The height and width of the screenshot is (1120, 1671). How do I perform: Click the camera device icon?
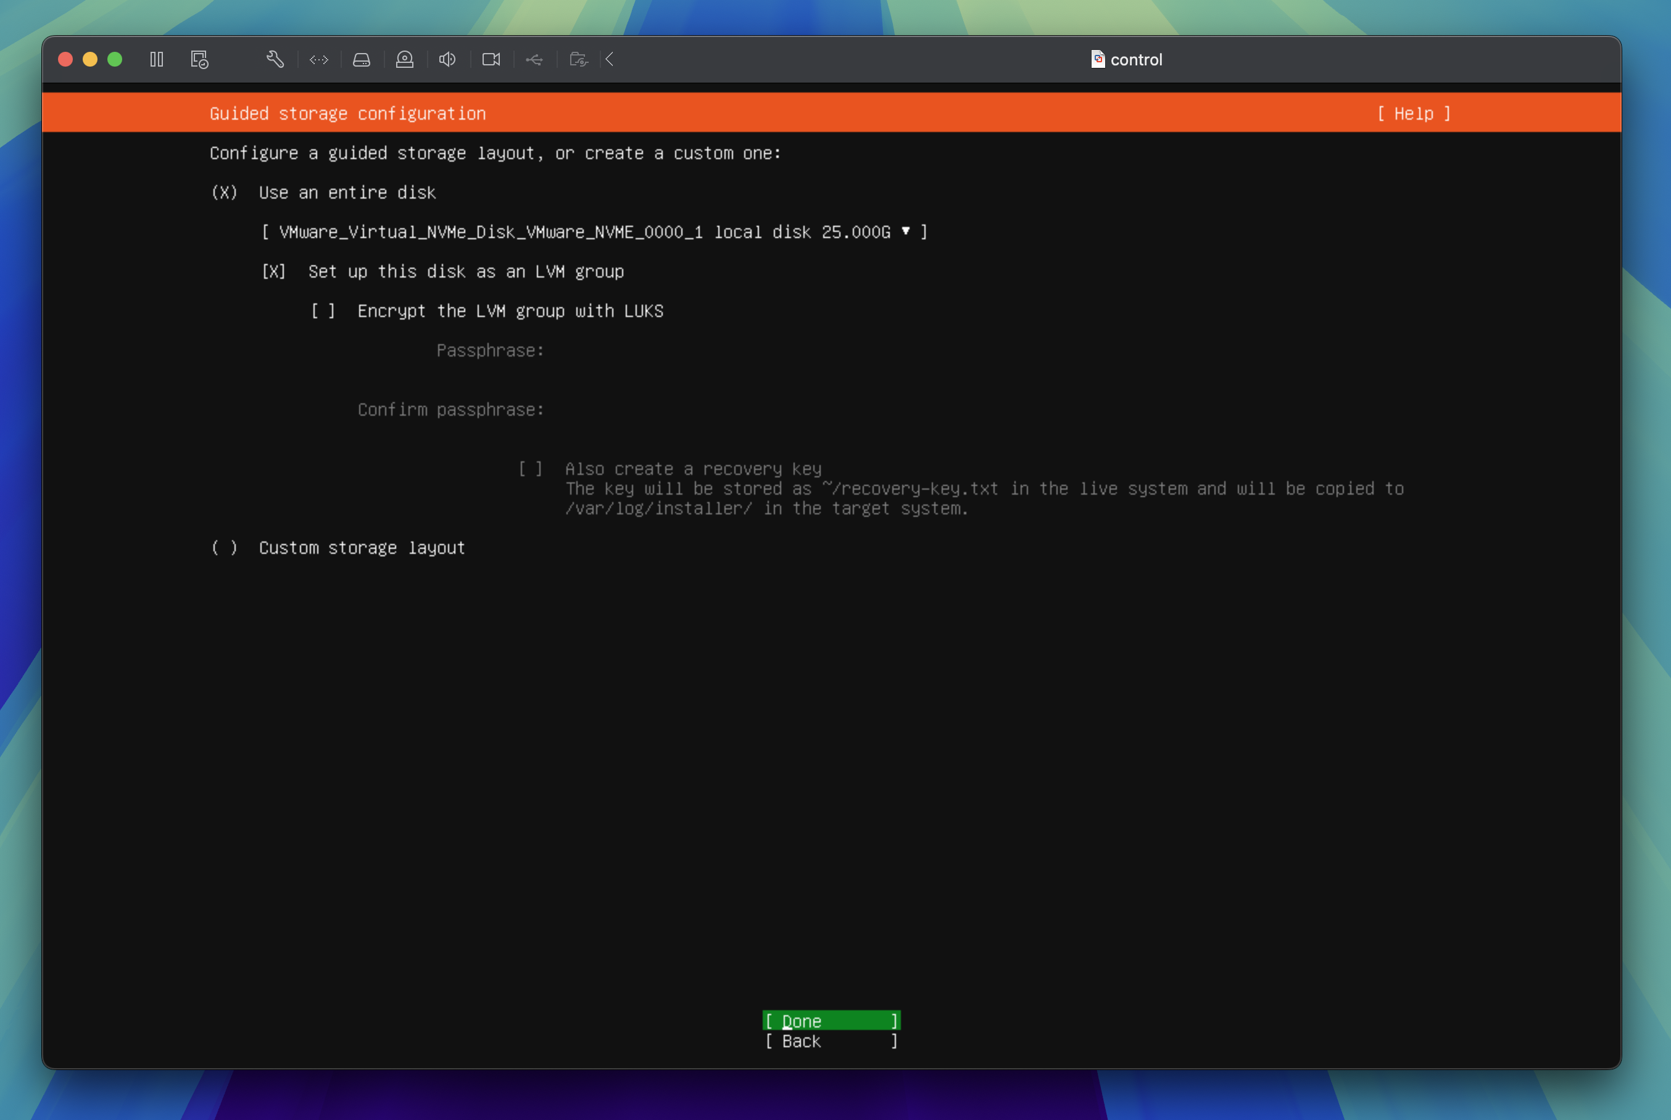coord(491,59)
